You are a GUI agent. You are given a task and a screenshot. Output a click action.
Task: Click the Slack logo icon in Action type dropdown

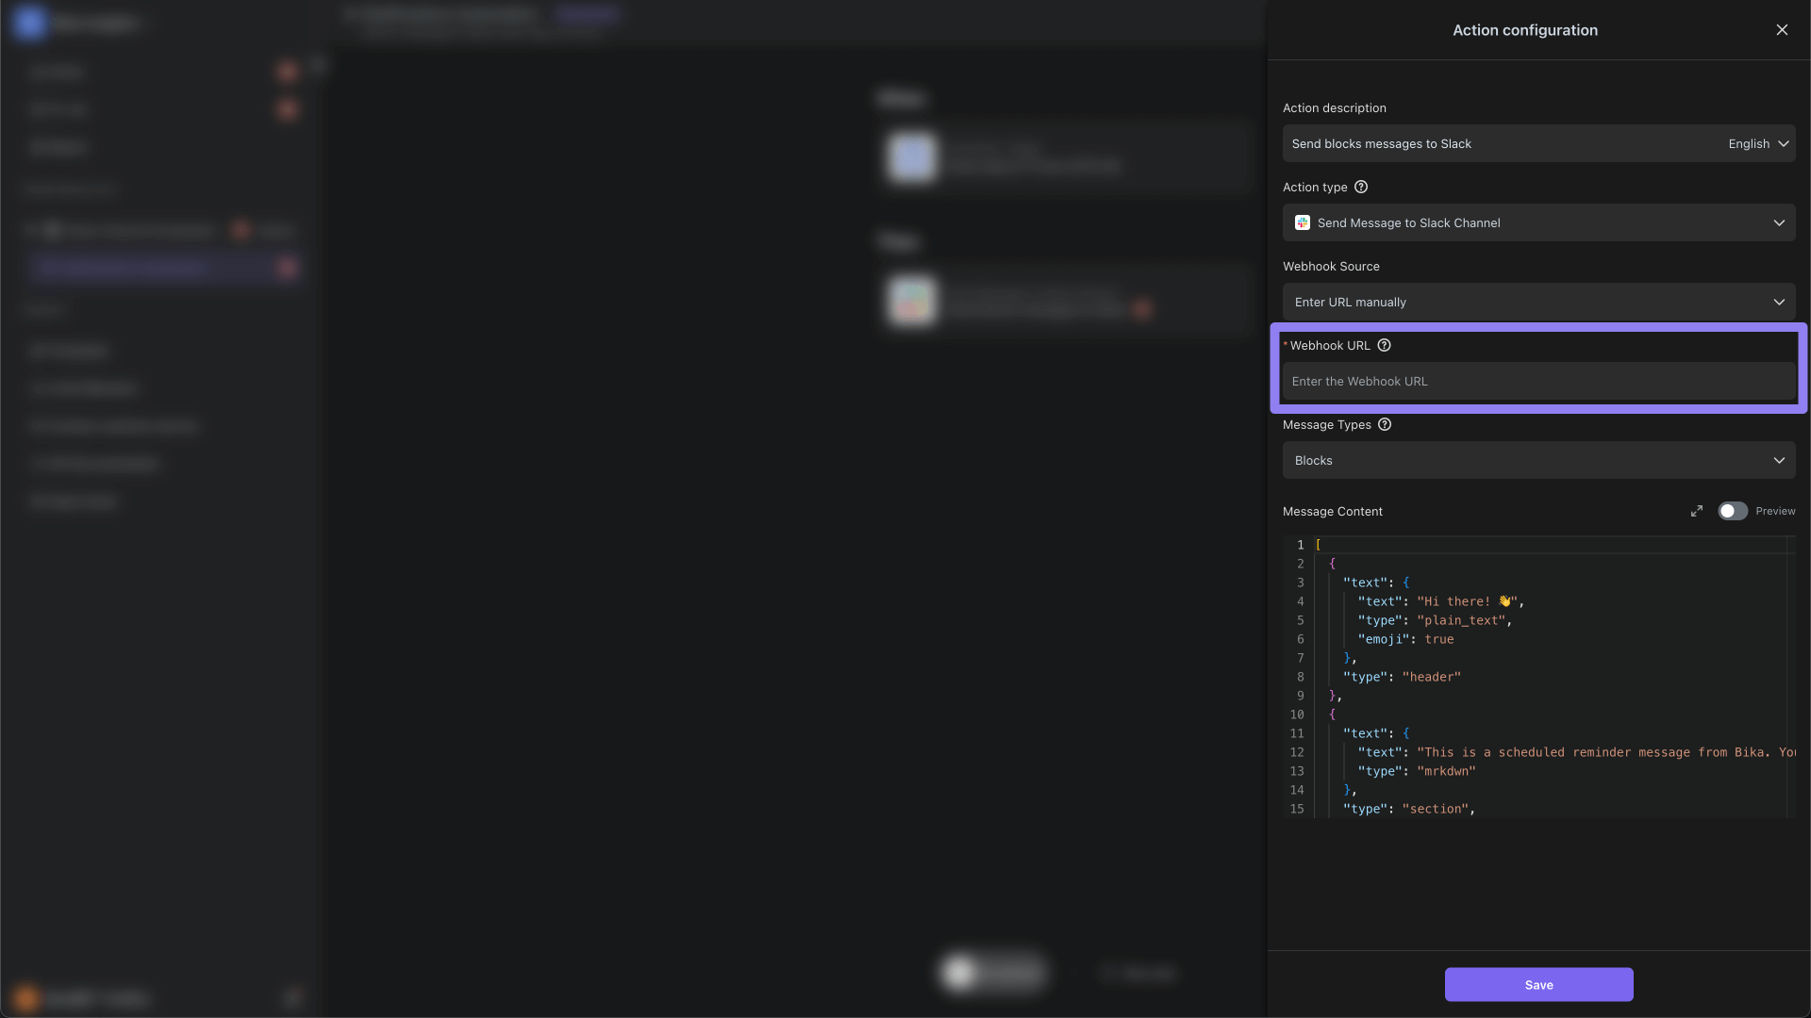1301,222
